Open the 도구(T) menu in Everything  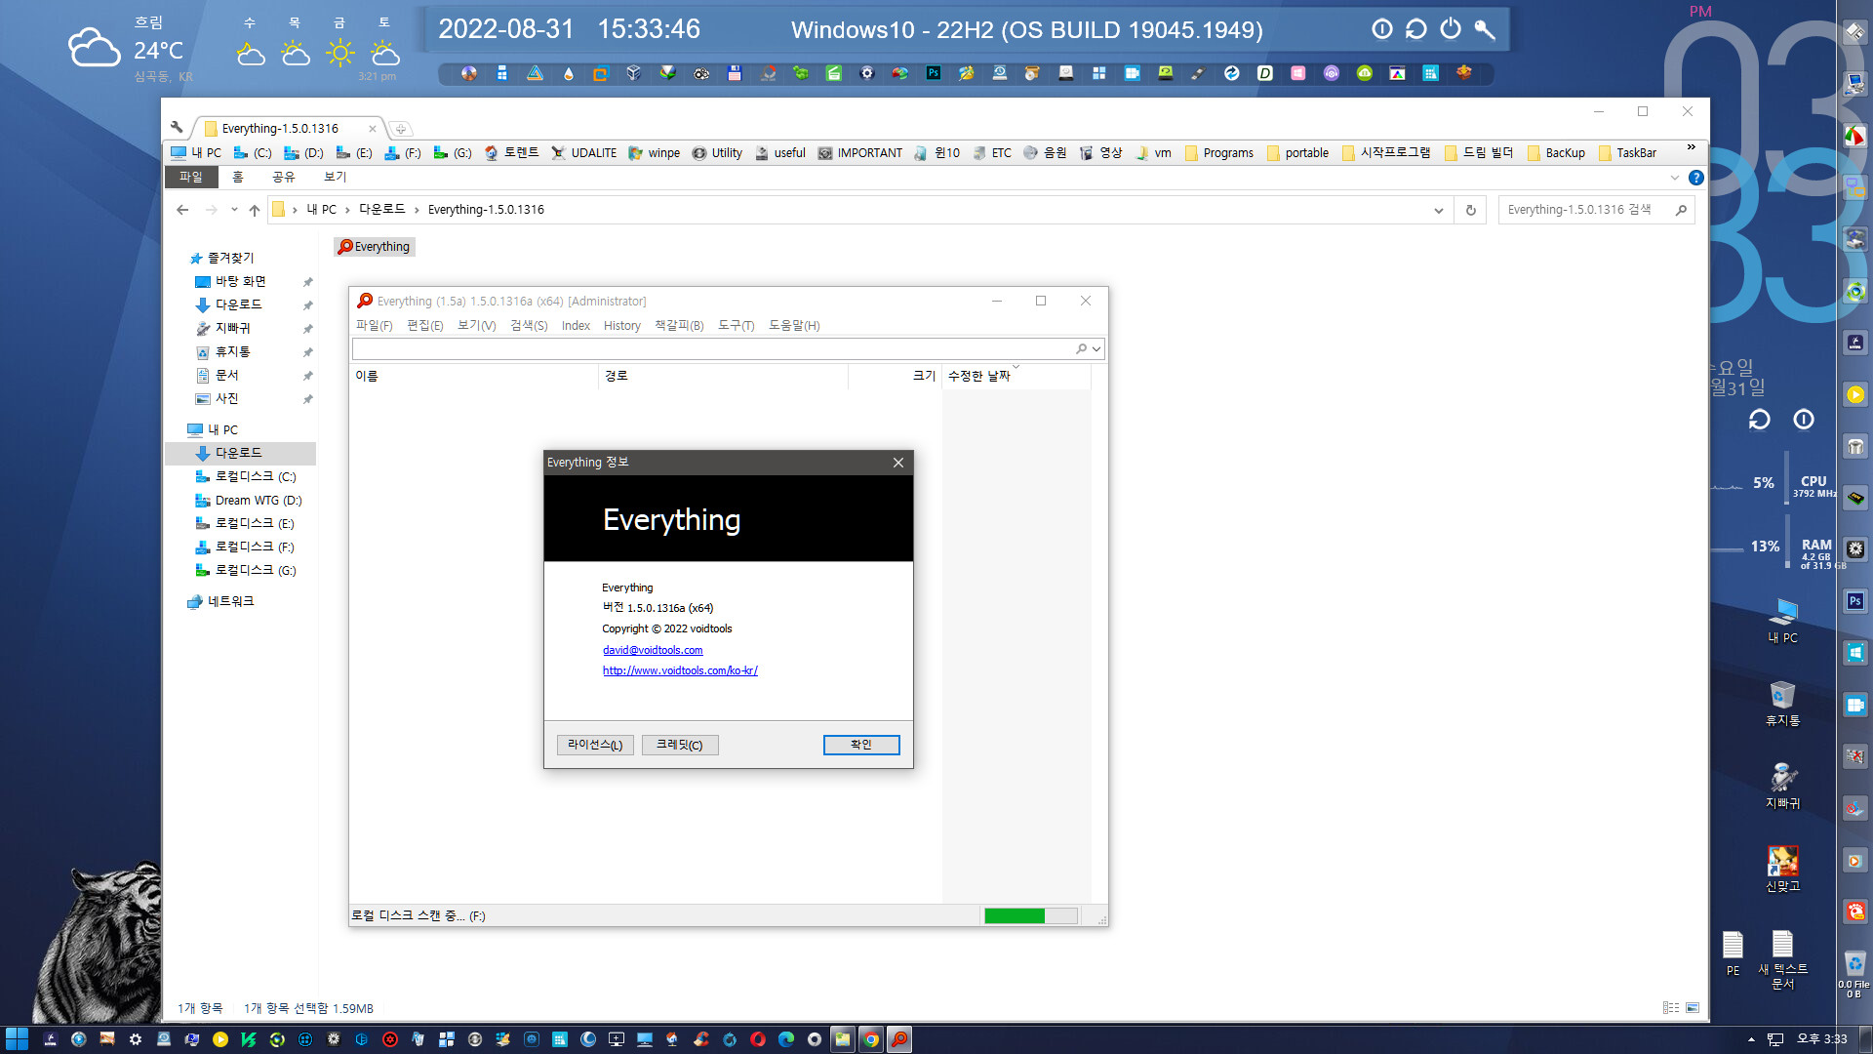[x=736, y=326]
